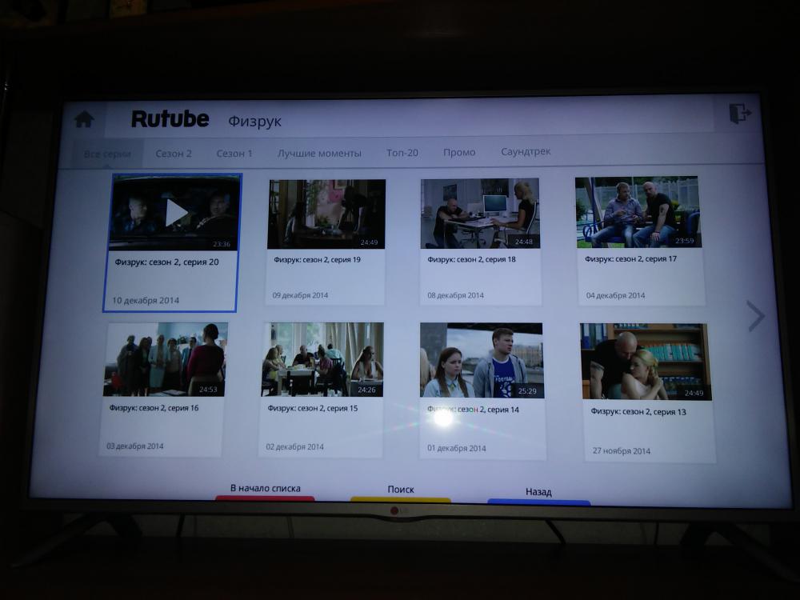Play episode 20 via play triangle

tap(176, 214)
